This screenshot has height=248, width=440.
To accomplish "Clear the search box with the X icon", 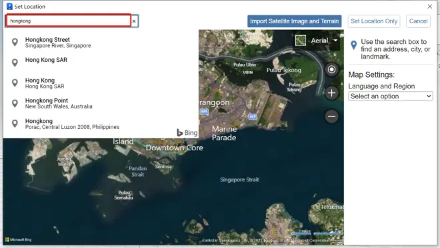I will pyautogui.click(x=134, y=21).
